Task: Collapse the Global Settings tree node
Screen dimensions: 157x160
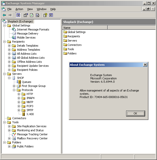Action: (x=4, y=25)
